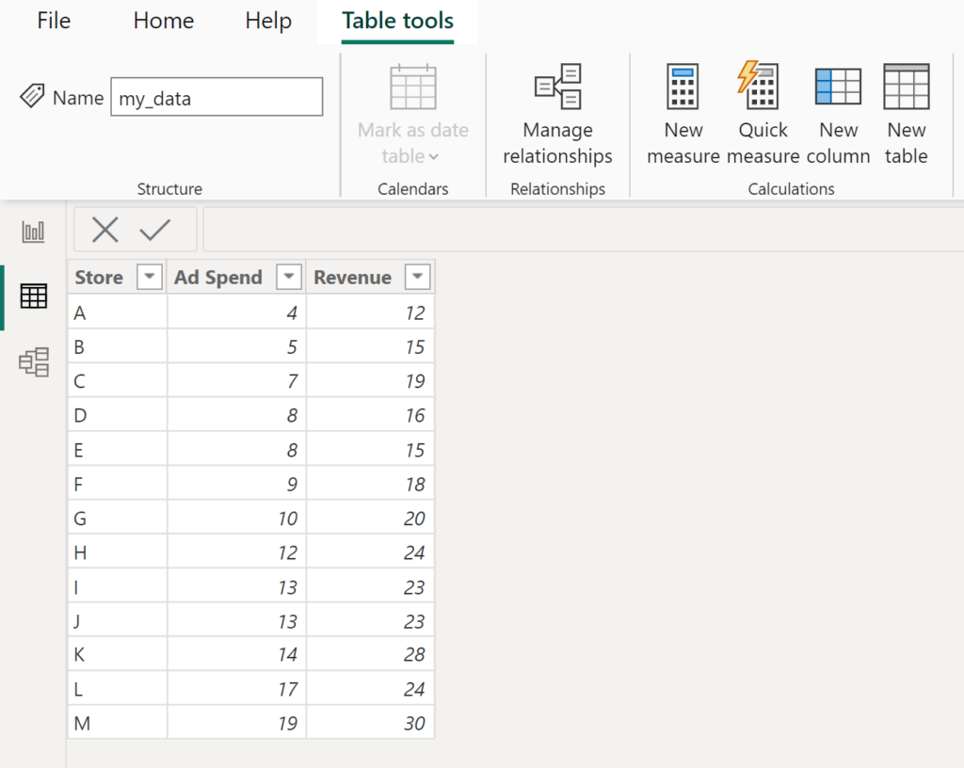Switch to Model view

33,361
